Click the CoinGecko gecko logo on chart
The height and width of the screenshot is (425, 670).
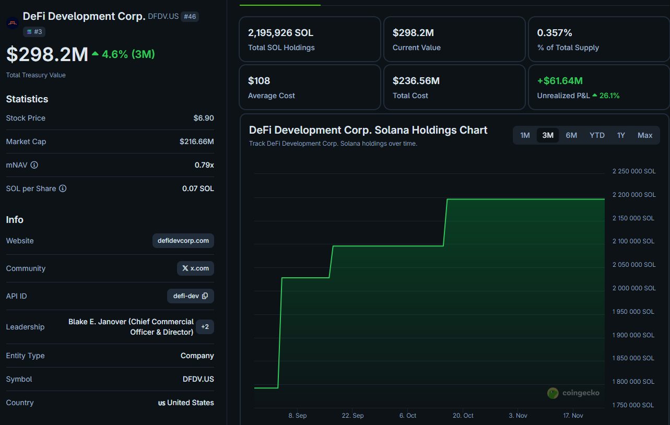553,393
